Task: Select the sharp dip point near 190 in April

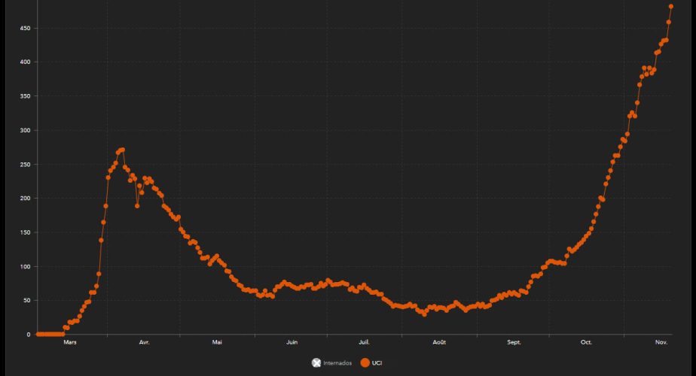Action: point(137,205)
